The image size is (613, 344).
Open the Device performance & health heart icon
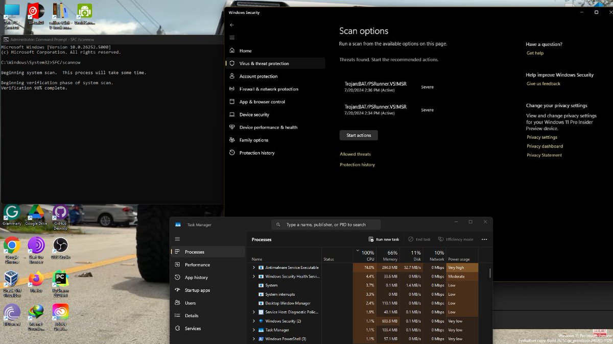(x=232, y=128)
